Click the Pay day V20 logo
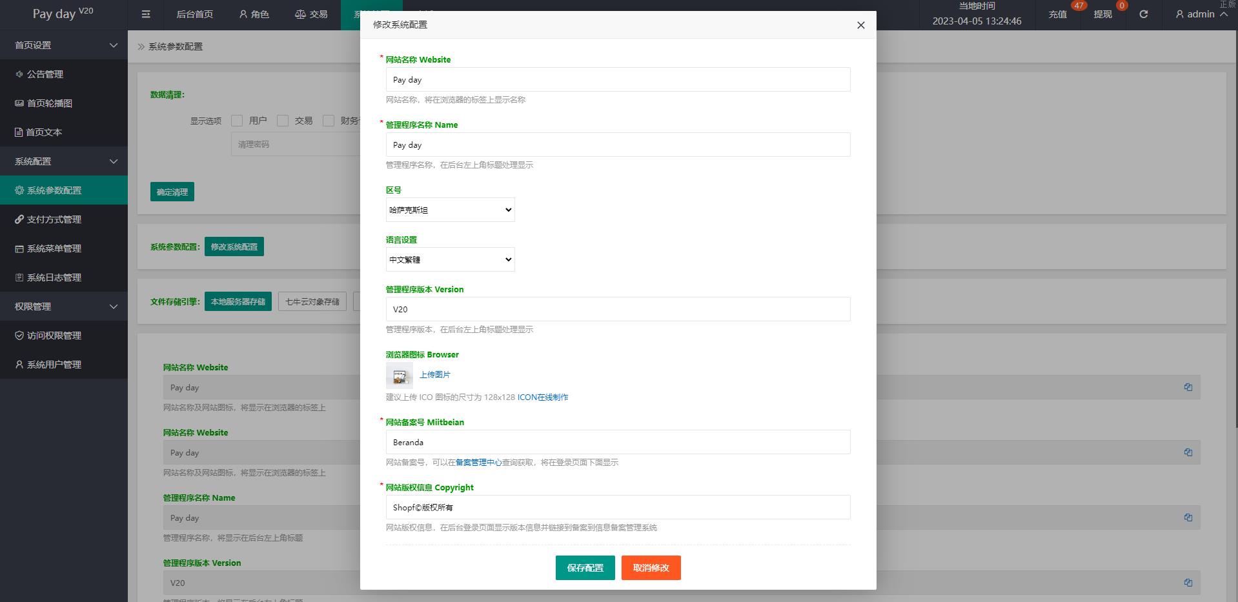This screenshot has height=602, width=1238. click(x=63, y=14)
